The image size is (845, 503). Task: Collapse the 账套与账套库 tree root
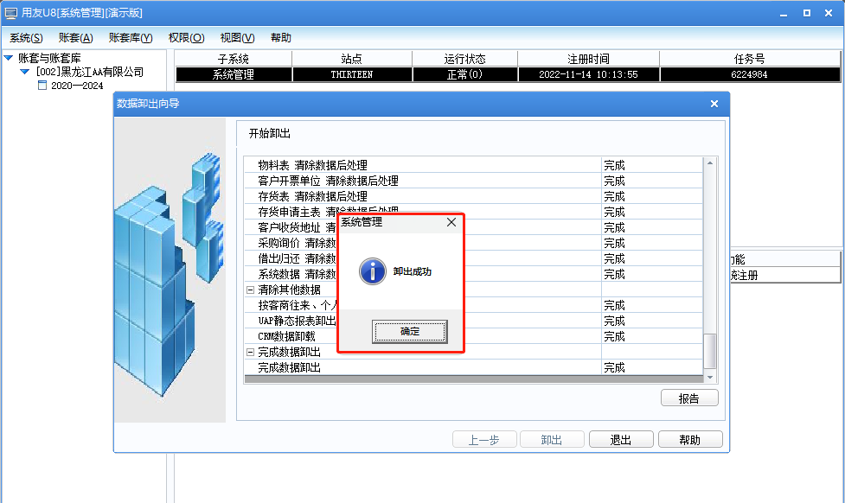pos(9,58)
